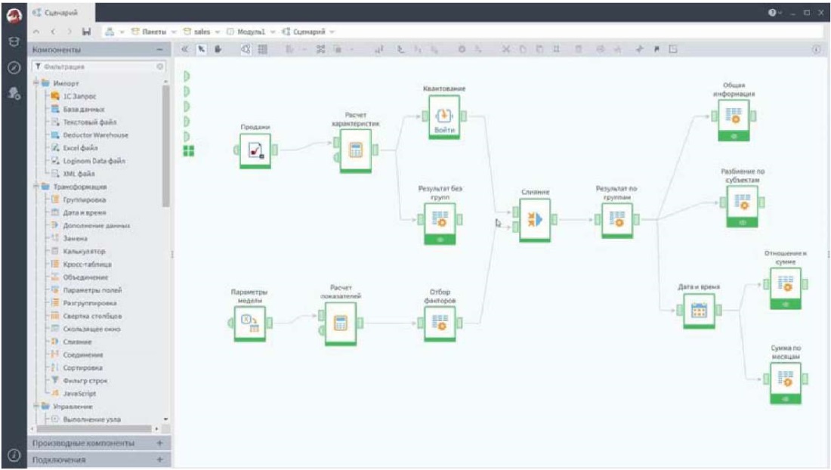Screen dimensions: 831x470
Task: Open the user administration icon in sidebar
Action: click(14, 94)
